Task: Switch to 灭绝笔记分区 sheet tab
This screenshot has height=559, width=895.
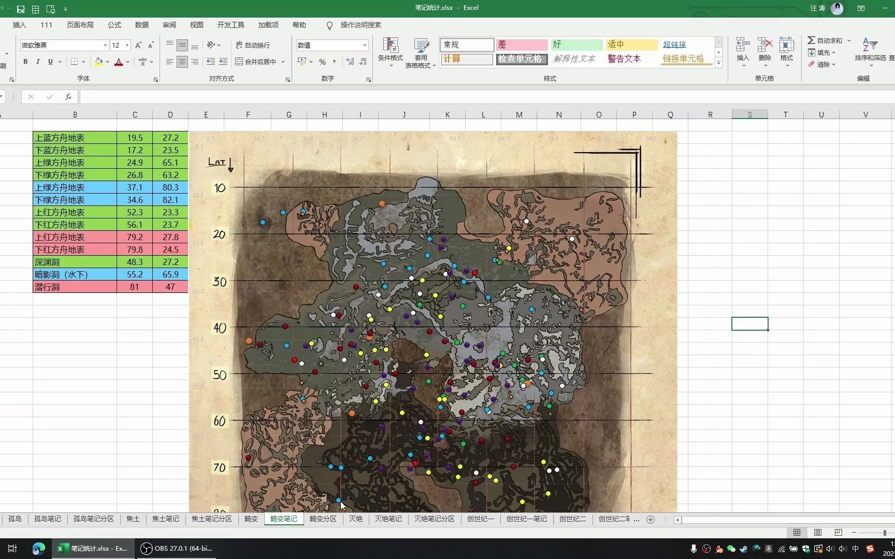Action: [x=434, y=519]
